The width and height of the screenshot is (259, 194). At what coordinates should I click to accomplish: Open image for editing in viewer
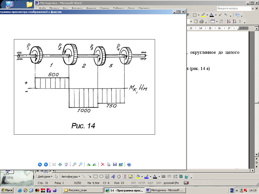point(121,164)
